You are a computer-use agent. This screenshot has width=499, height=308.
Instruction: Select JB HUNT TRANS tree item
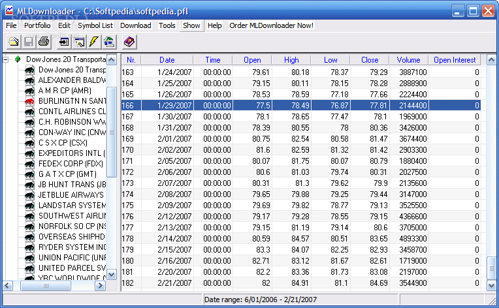(x=72, y=185)
